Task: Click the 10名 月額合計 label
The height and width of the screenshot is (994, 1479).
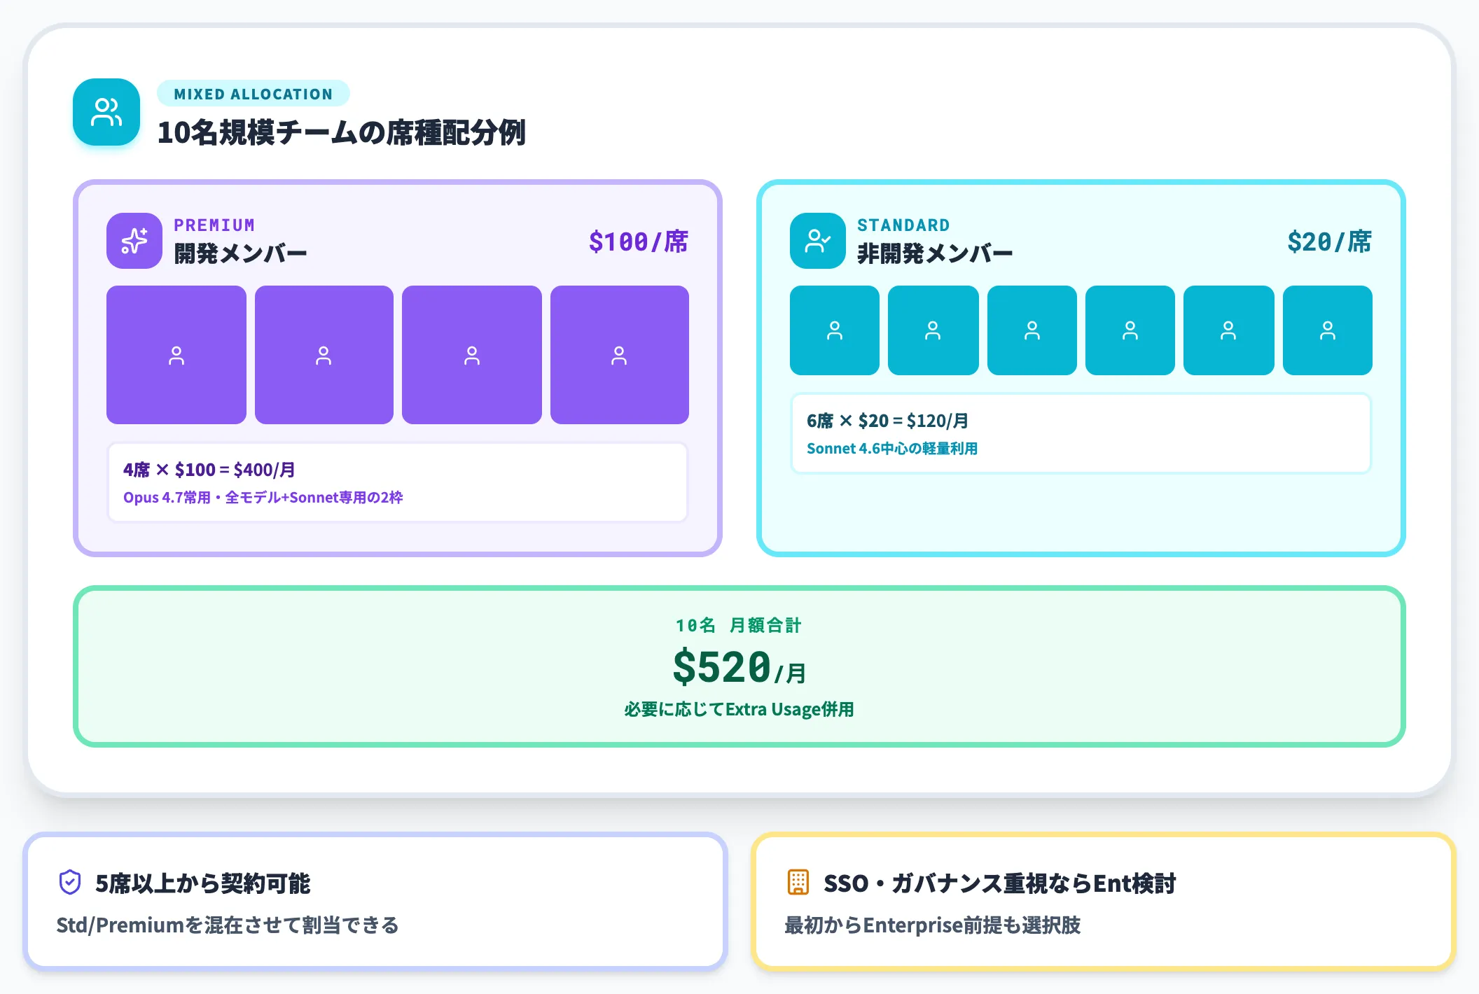Action: 739,625
